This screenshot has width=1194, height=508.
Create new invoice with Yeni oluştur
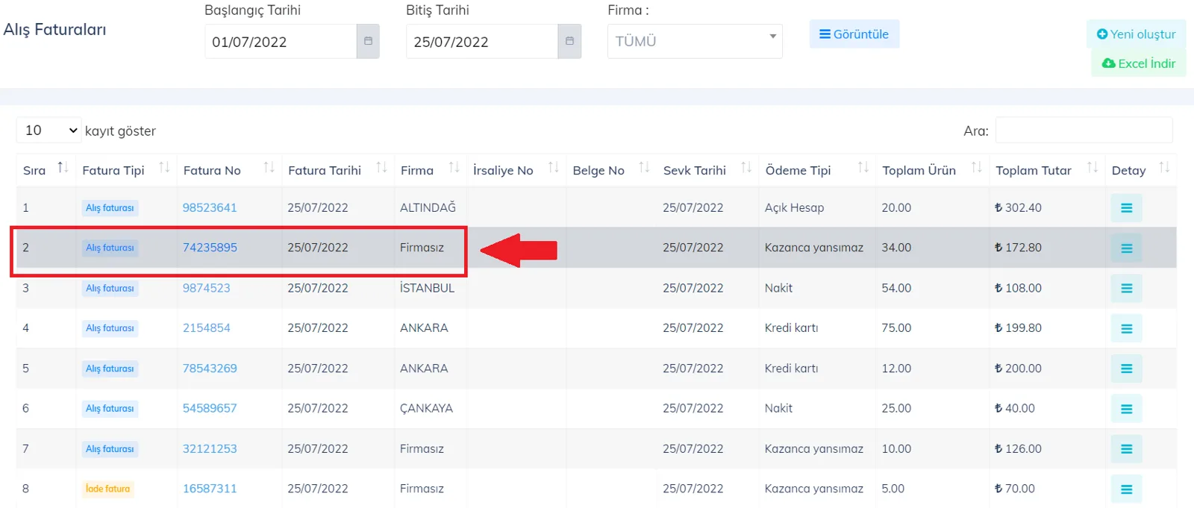click(1137, 34)
